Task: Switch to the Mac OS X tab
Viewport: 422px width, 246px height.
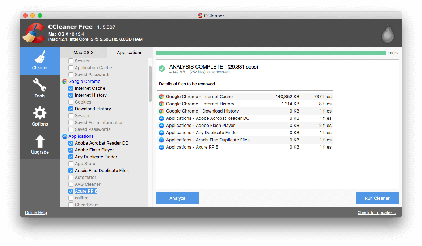Action: [84, 53]
